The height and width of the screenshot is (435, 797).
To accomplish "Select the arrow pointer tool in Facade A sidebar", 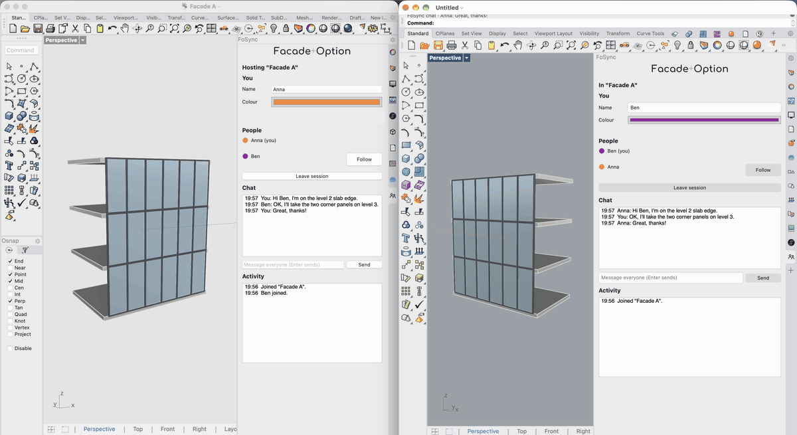I will 9,66.
